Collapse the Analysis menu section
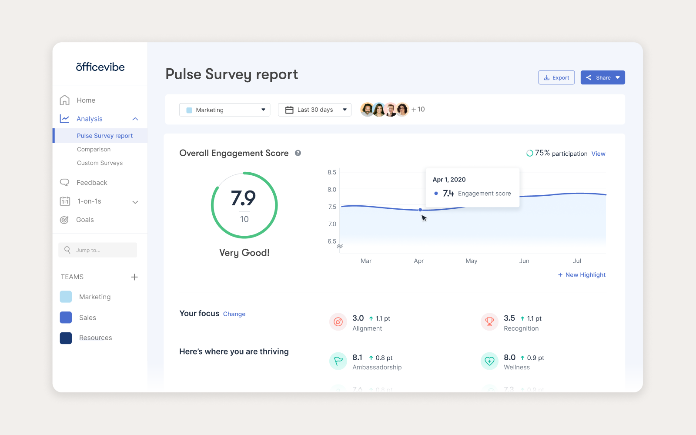The width and height of the screenshot is (696, 435). (135, 119)
